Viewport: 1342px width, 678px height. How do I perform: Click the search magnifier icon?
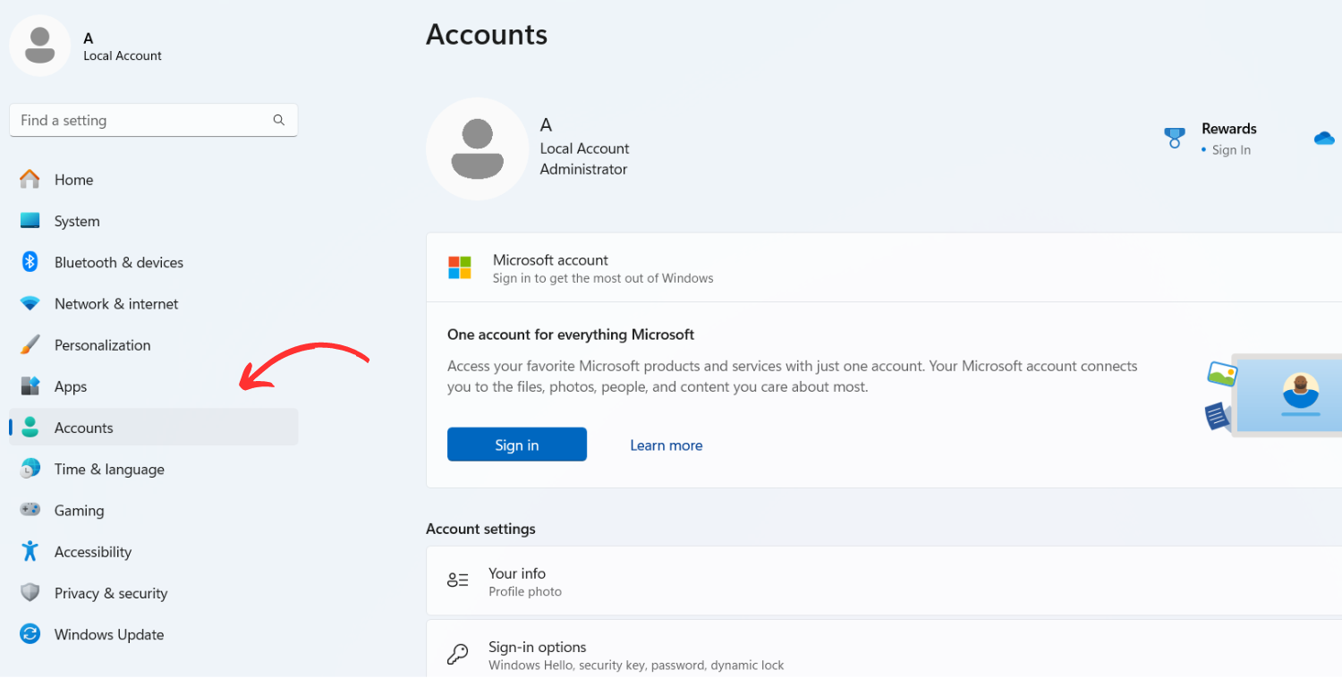279,120
